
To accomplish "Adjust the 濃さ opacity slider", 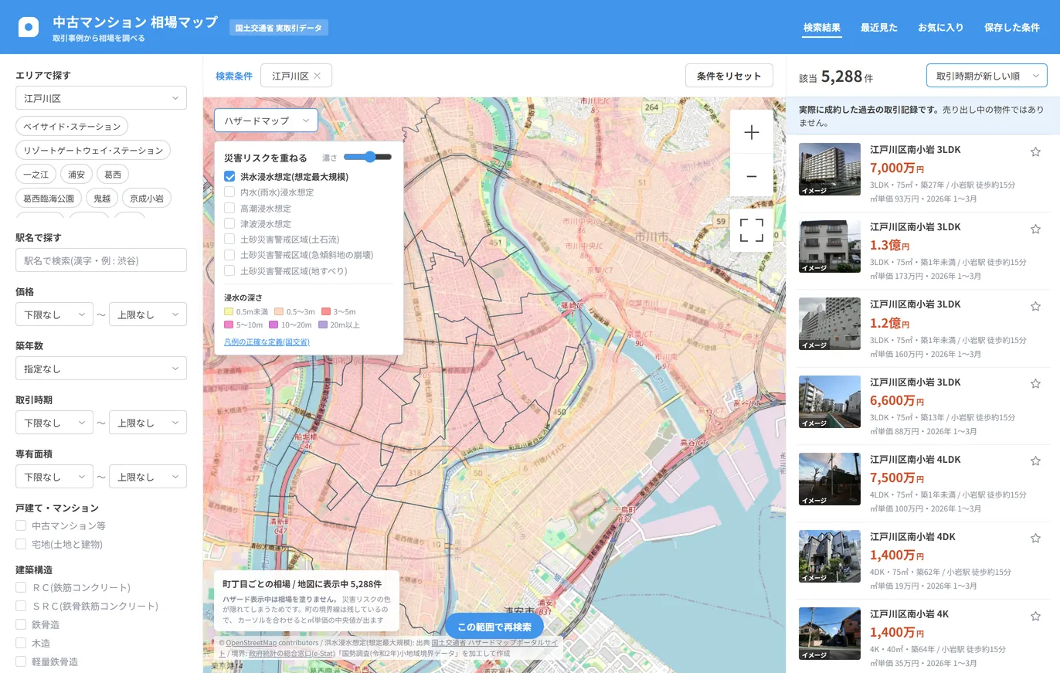I will click(x=368, y=157).
